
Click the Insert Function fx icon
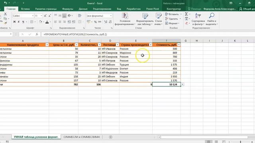coord(37,34)
